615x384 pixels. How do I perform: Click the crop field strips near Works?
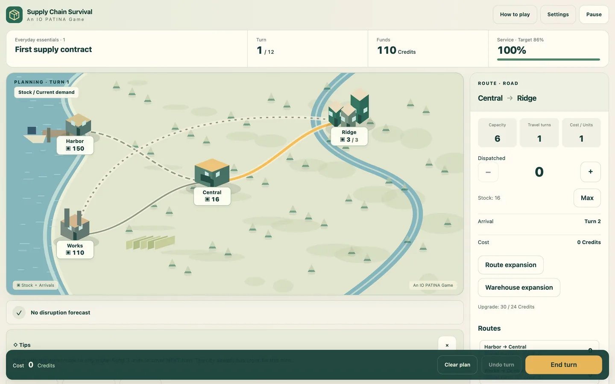click(x=150, y=243)
